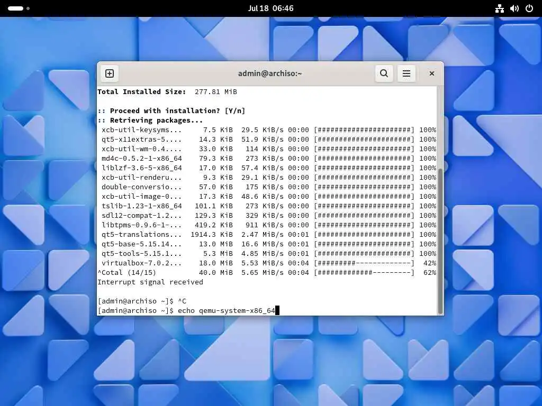Click the 'md4c-0.5.2-1-x86_64' package name

pos(142,159)
